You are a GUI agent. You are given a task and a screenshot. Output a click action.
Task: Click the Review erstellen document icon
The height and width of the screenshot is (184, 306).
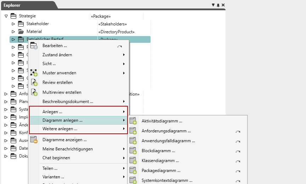click(x=34, y=82)
